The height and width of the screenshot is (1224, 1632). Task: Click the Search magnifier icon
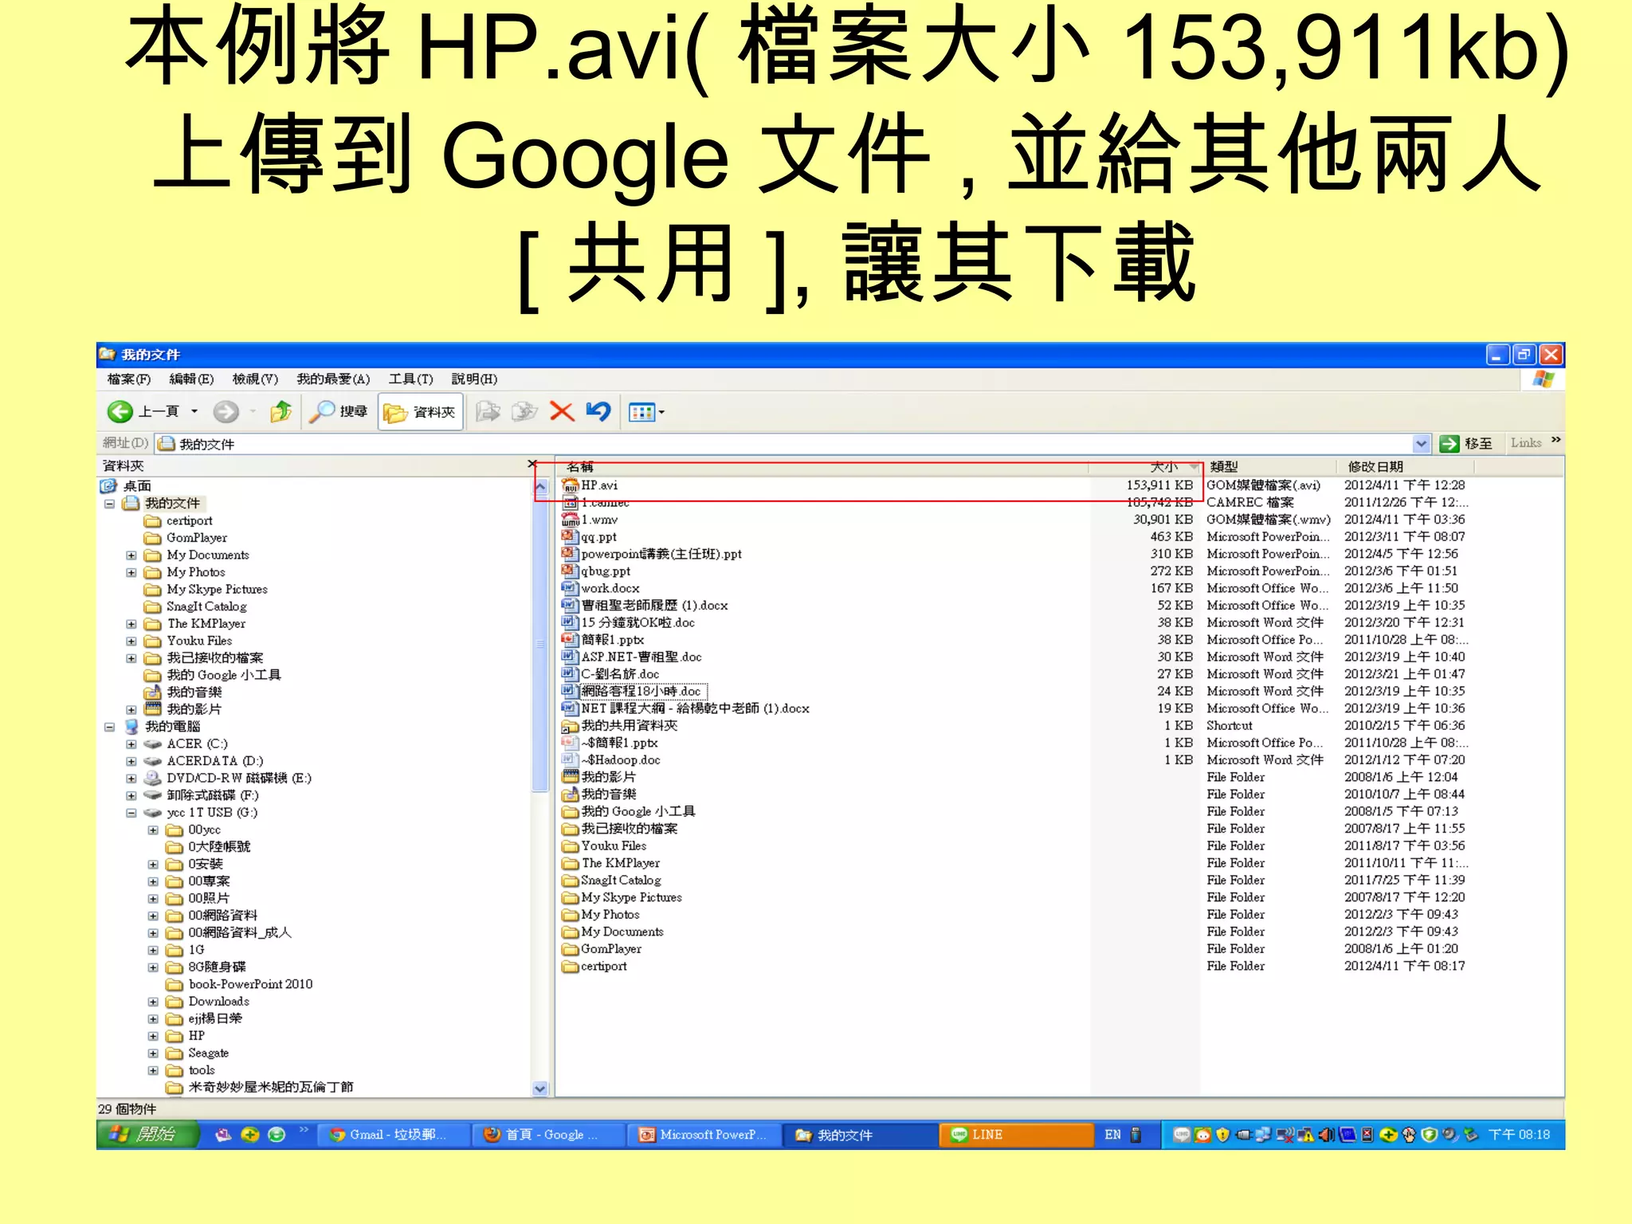[x=322, y=412]
